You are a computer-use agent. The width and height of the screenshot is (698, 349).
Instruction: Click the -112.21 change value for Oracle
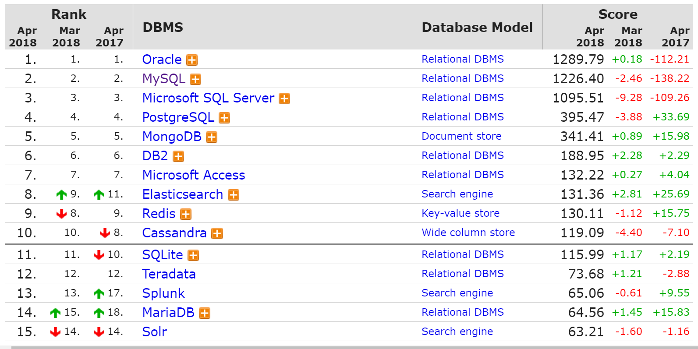670,59
